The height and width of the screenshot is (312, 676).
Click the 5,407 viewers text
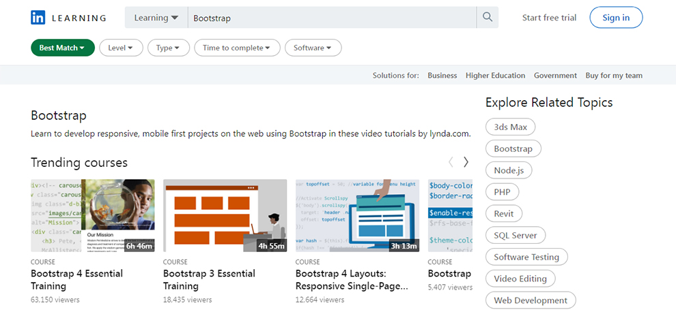(450, 287)
